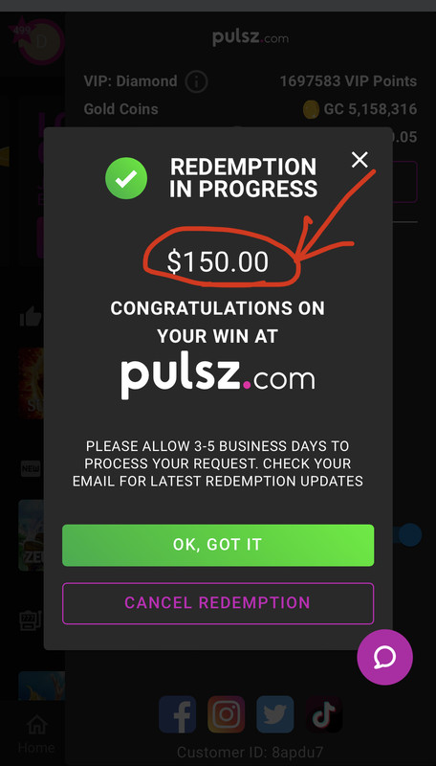Tap the Home icon in bottom bar
The height and width of the screenshot is (766, 436).
point(37,726)
